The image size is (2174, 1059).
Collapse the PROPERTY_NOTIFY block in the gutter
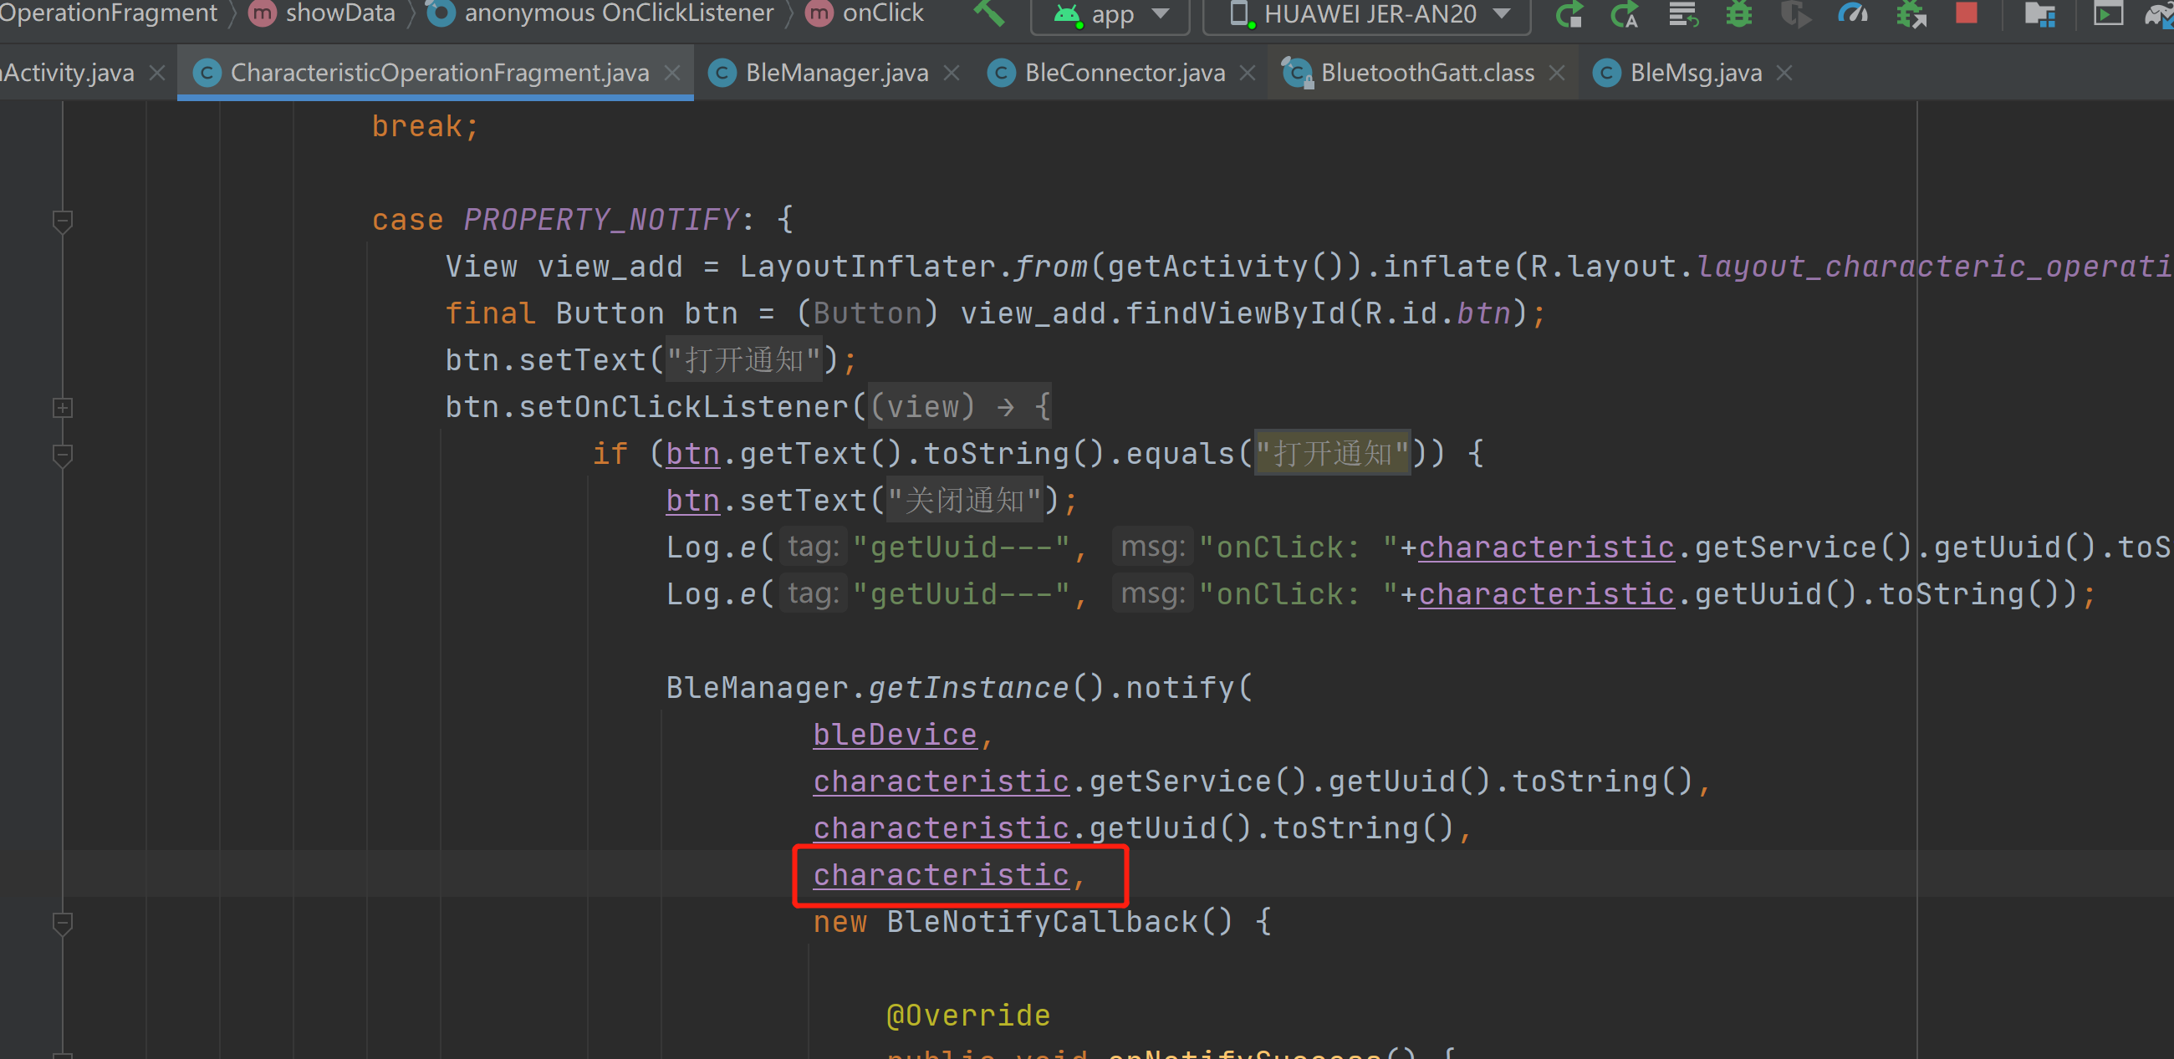point(62,221)
